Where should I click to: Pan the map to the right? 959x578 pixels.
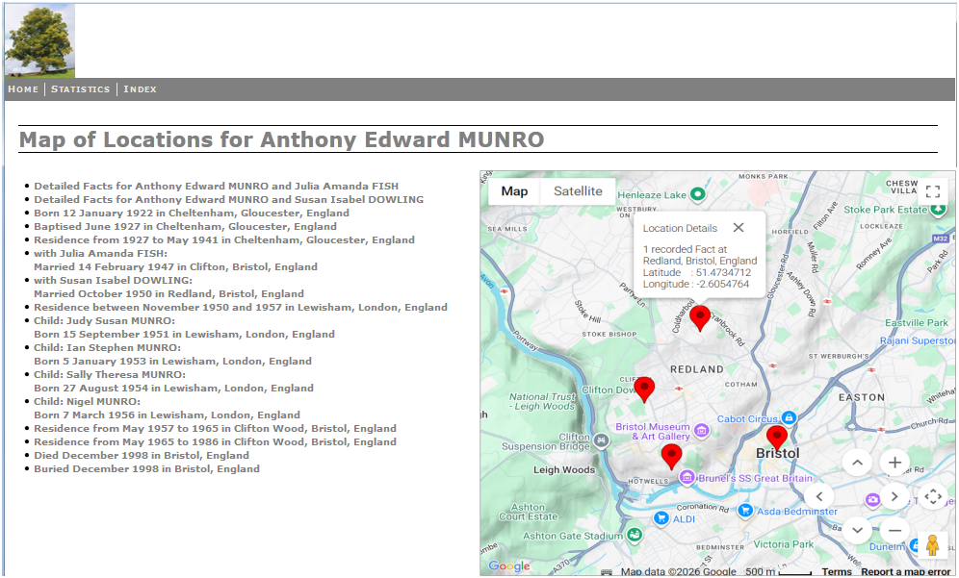click(894, 496)
